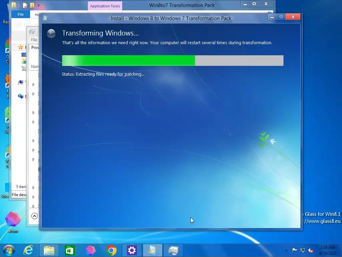Click the 'Transforming Windows...' heading
342x257 pixels.
pos(100,33)
